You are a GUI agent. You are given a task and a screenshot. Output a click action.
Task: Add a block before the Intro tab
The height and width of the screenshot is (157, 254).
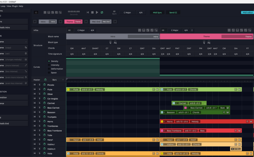(35, 21)
